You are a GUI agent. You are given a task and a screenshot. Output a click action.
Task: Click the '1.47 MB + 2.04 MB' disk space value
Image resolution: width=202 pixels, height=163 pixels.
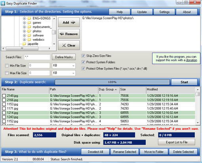coord(124,142)
